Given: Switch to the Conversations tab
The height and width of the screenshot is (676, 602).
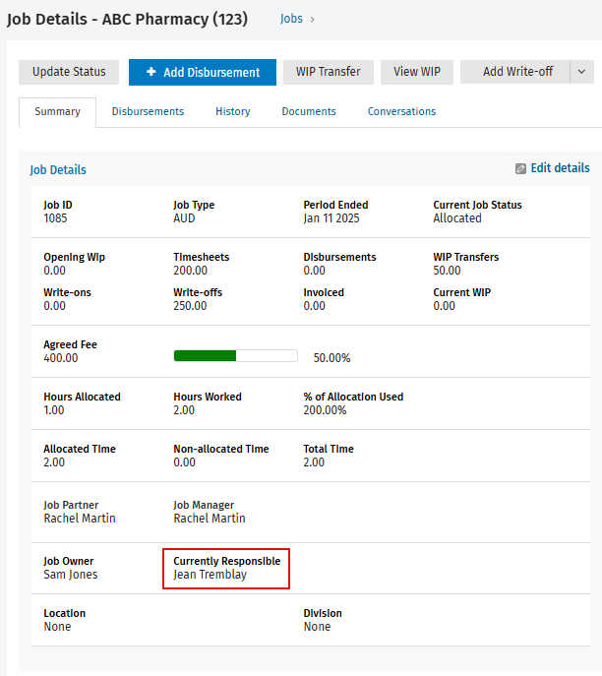Looking at the screenshot, I should point(401,111).
